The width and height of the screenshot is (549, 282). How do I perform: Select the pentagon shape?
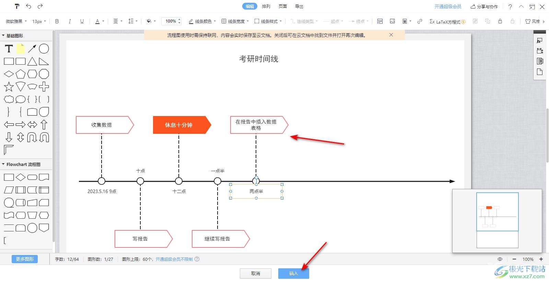point(21,74)
